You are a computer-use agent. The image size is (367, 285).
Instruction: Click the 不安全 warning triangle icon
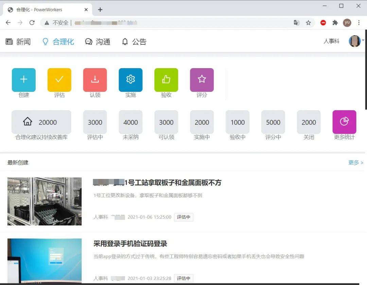tap(47, 23)
